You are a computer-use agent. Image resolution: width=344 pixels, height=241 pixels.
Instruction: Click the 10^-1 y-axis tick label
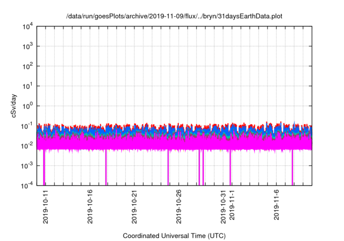point(27,126)
